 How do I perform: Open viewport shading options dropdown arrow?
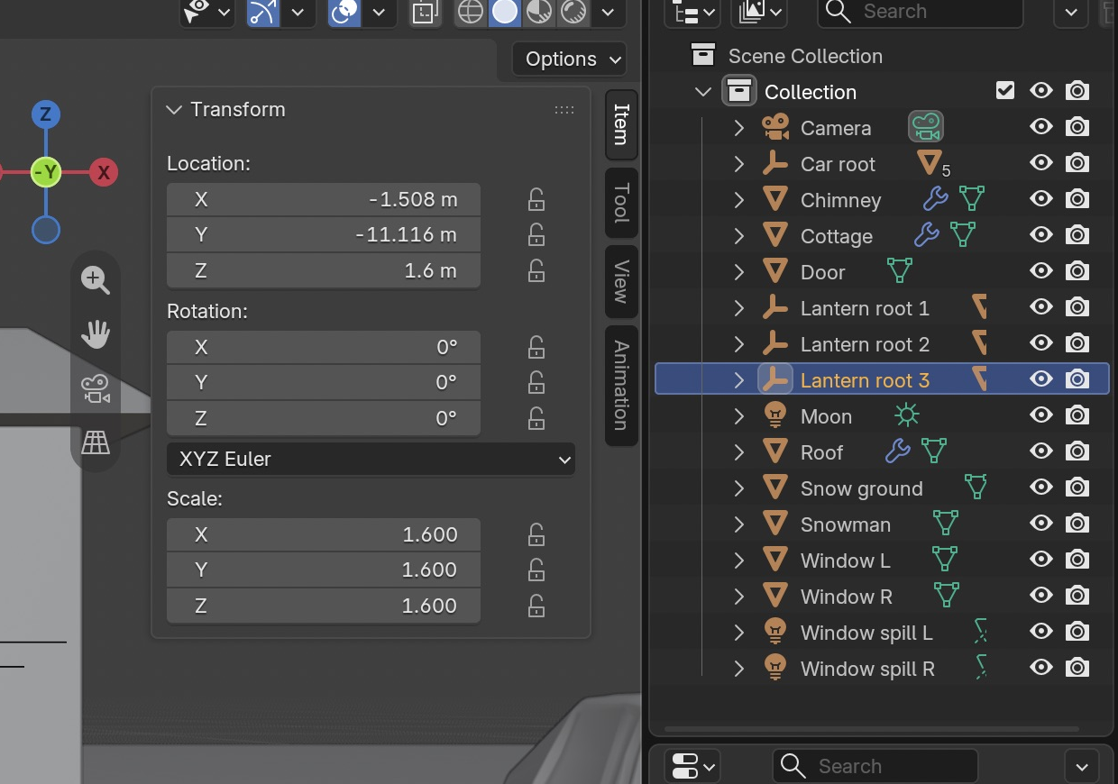609,12
